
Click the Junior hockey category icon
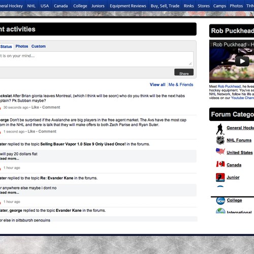click(x=220, y=177)
